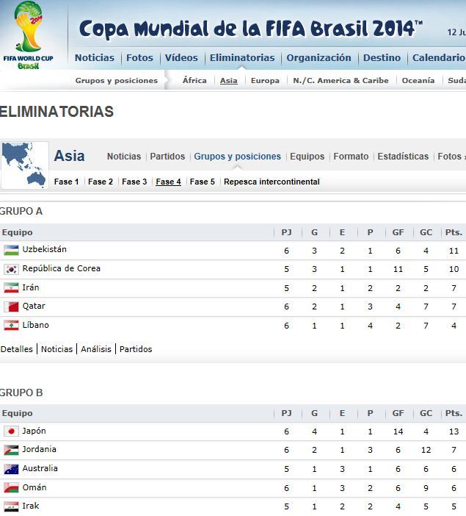The image size is (466, 516).
Task: Go to Asia Estadísticas section
Action: (403, 157)
